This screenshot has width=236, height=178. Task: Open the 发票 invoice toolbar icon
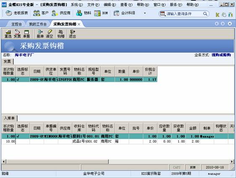[x=17, y=34]
